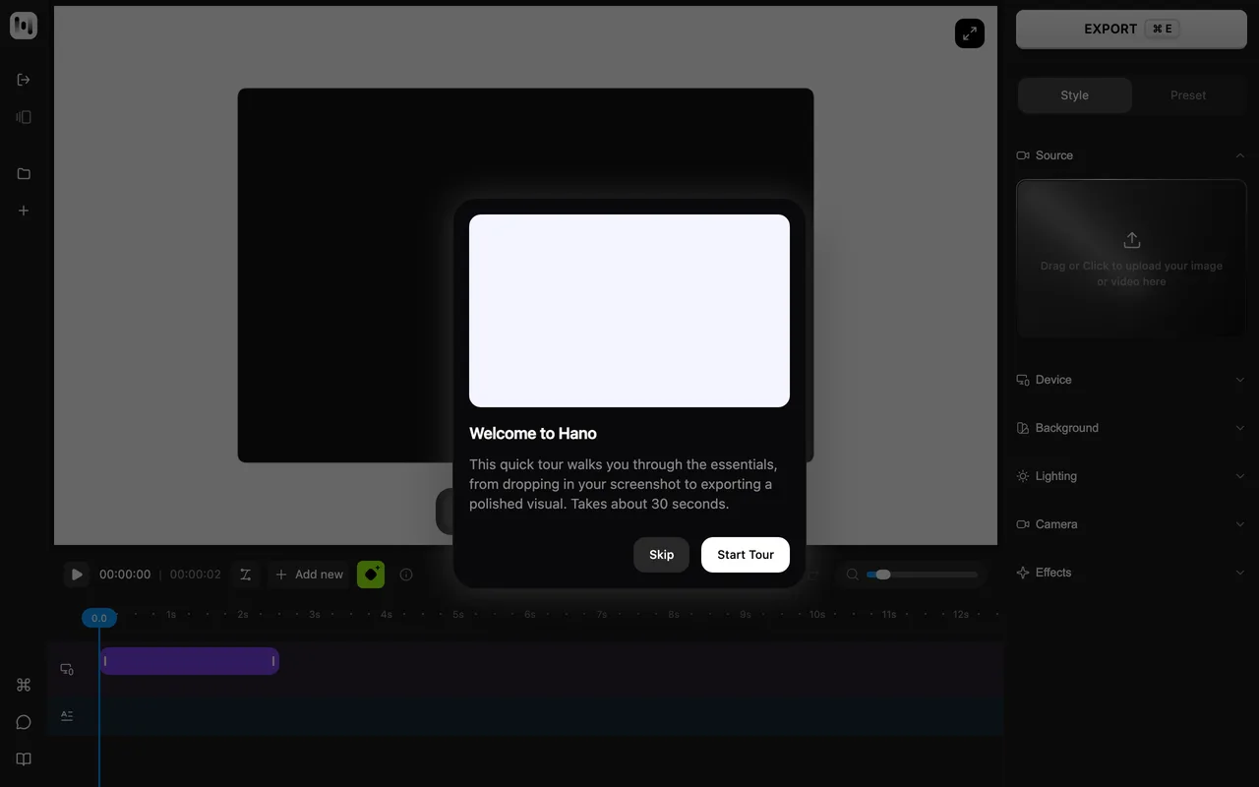Click the white tour preview image
This screenshot has width=1259, height=787.
pyautogui.click(x=629, y=311)
